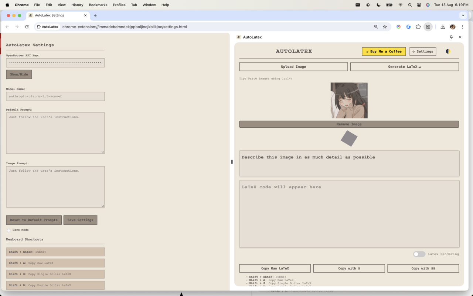This screenshot has height=296, width=473.
Task: Open macOS Spotlight search icon
Action: pos(410,5)
